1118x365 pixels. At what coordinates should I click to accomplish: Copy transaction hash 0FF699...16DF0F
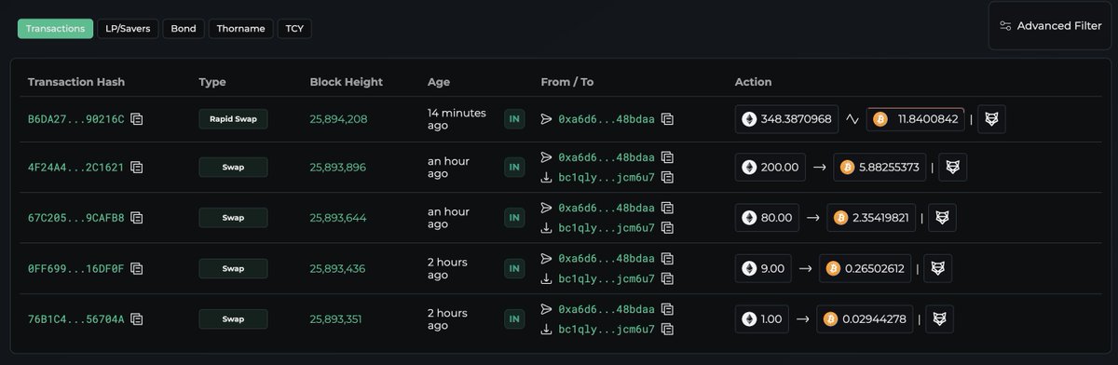pos(137,268)
